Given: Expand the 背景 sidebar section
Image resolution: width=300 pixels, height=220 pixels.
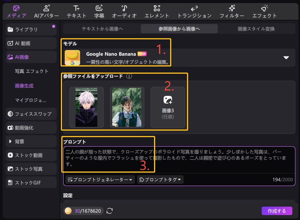Looking at the screenshot, I should click(10, 141).
